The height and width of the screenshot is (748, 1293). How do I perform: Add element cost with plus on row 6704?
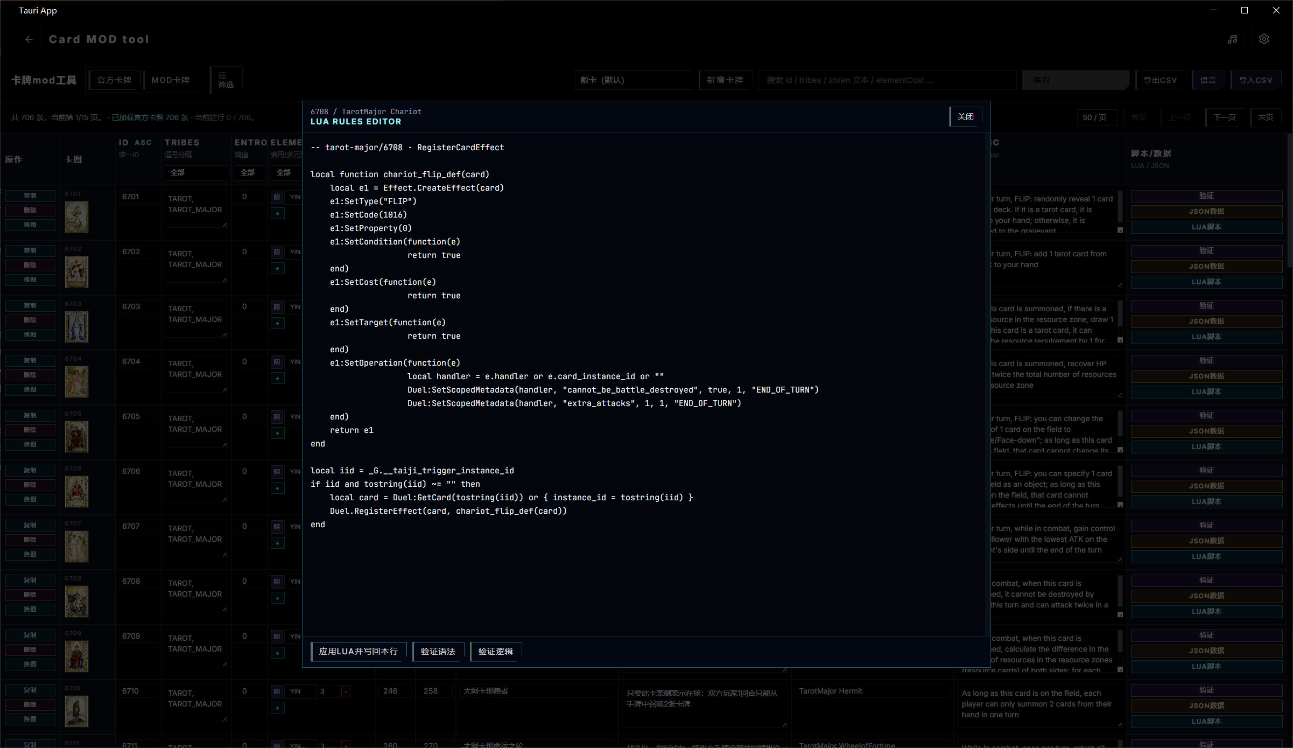277,379
